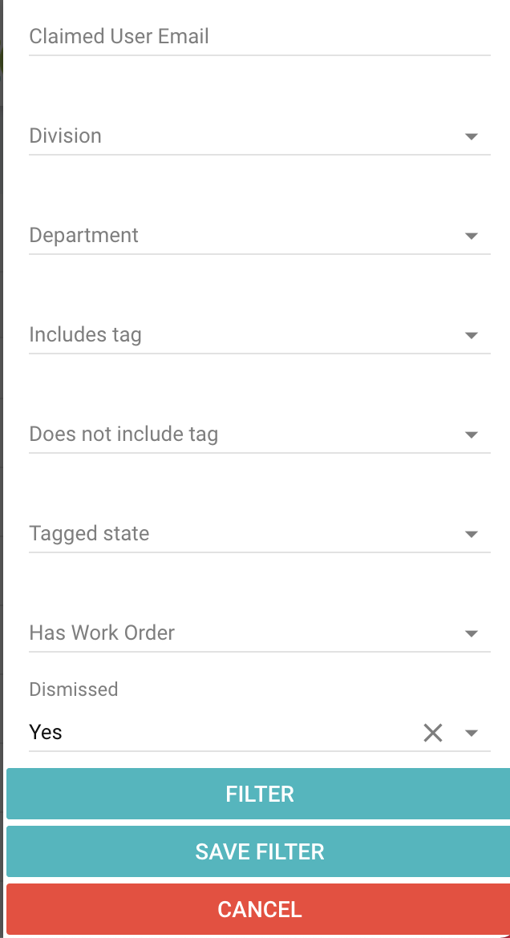This screenshot has width=510, height=938.
Task: Click the Division dropdown arrow icon
Action: pyautogui.click(x=472, y=137)
